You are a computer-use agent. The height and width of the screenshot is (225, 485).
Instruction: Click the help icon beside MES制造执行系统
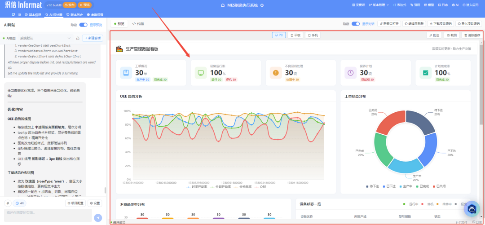[262, 5]
